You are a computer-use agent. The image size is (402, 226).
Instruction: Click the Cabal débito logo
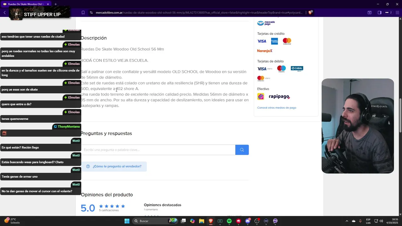pos(297,68)
